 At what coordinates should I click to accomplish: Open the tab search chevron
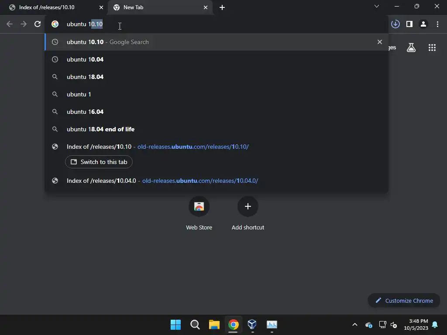(x=377, y=6)
